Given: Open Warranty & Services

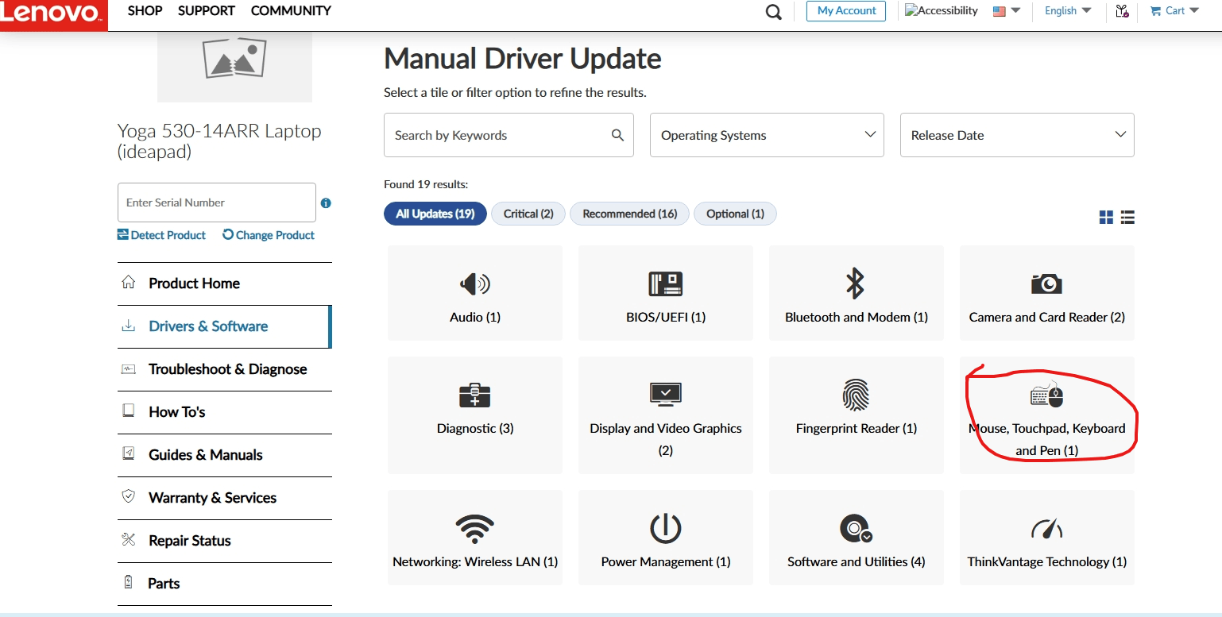Looking at the screenshot, I should 225,498.
